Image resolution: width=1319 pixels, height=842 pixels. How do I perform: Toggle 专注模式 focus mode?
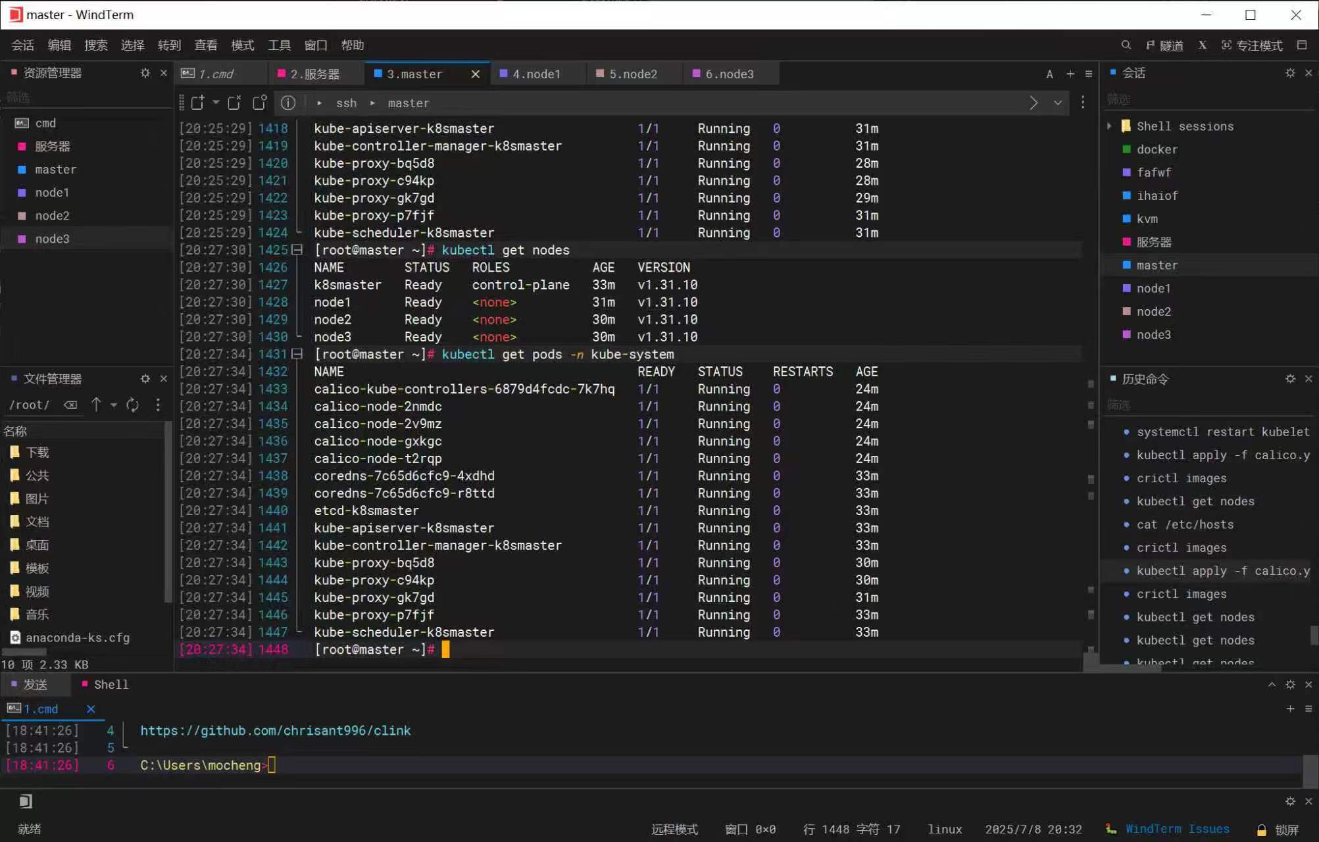[1251, 45]
